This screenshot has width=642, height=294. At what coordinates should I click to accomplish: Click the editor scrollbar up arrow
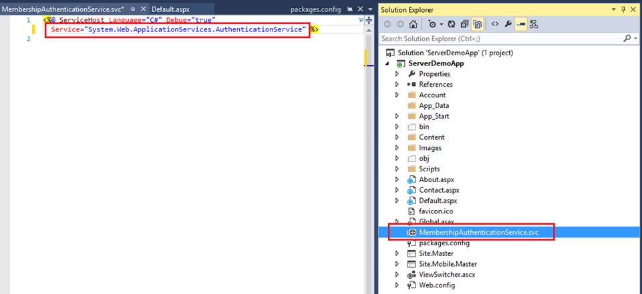369,31
